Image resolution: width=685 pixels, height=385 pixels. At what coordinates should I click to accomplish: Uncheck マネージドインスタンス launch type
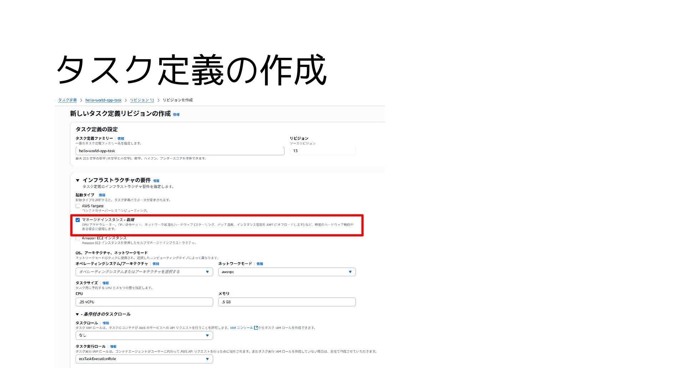coord(78,220)
